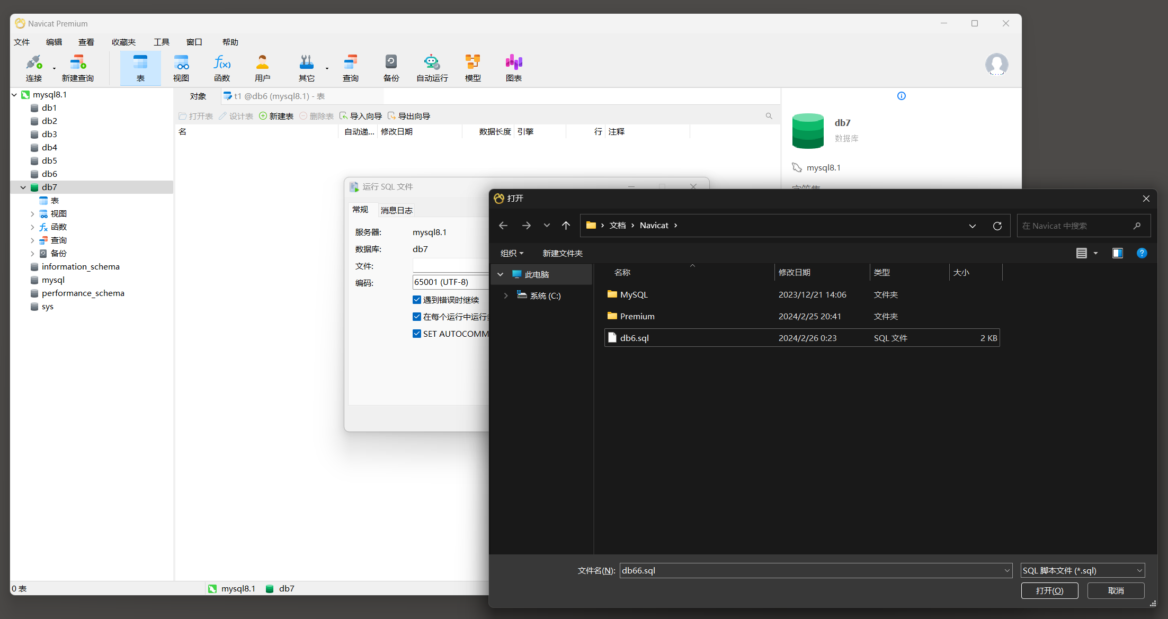Click New Folder in the Open dialog
Image resolution: width=1168 pixels, height=619 pixels.
click(563, 253)
